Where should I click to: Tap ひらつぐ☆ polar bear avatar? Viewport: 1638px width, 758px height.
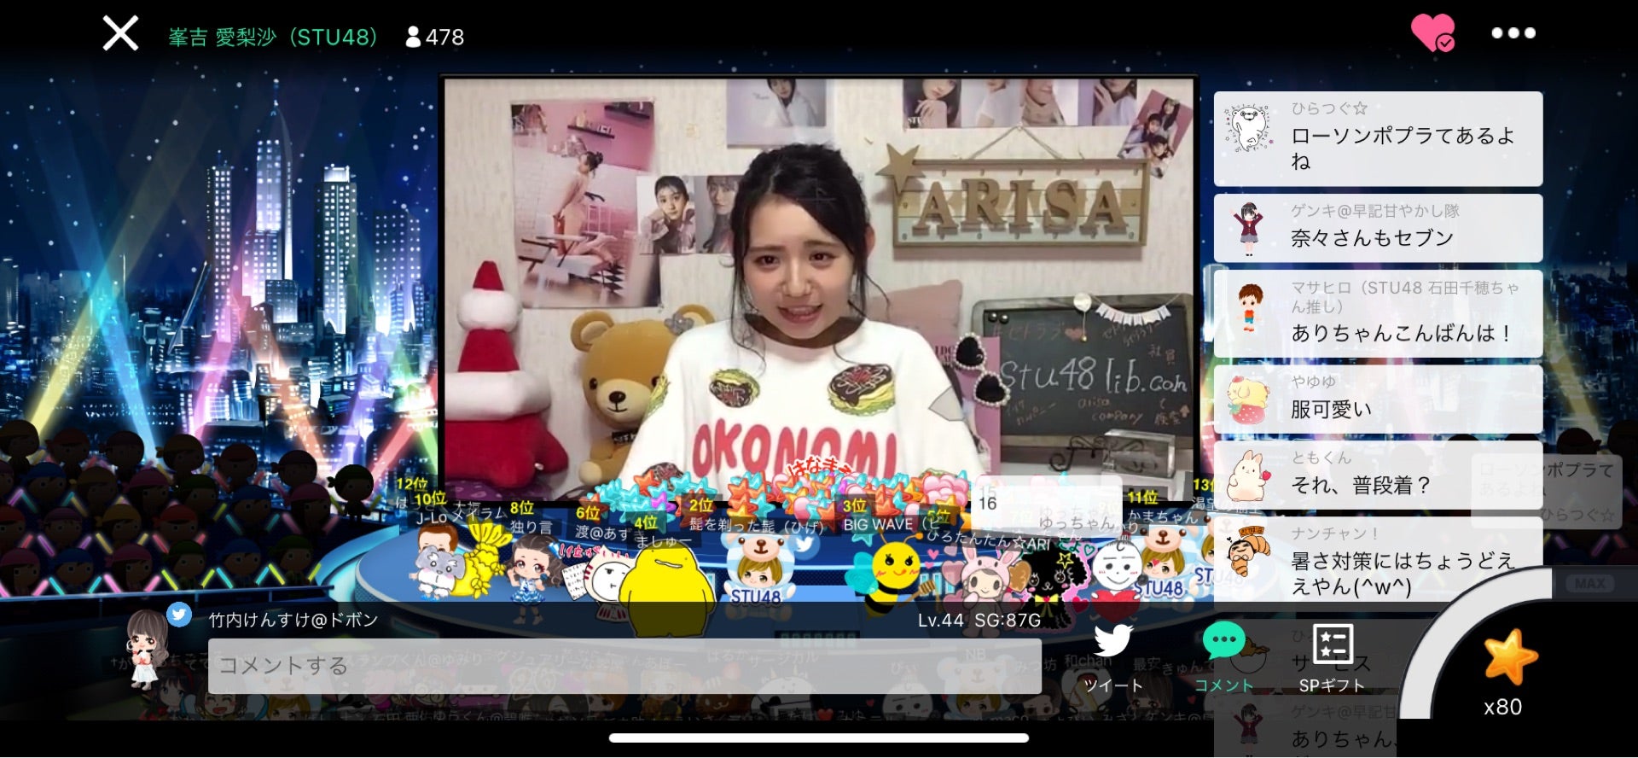[1249, 130]
